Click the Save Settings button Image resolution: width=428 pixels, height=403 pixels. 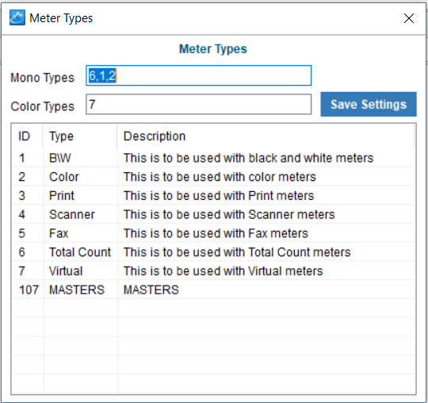pos(369,105)
